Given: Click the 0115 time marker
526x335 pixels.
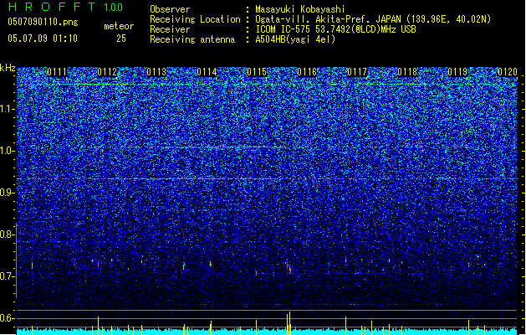Looking at the screenshot, I should click(x=257, y=72).
